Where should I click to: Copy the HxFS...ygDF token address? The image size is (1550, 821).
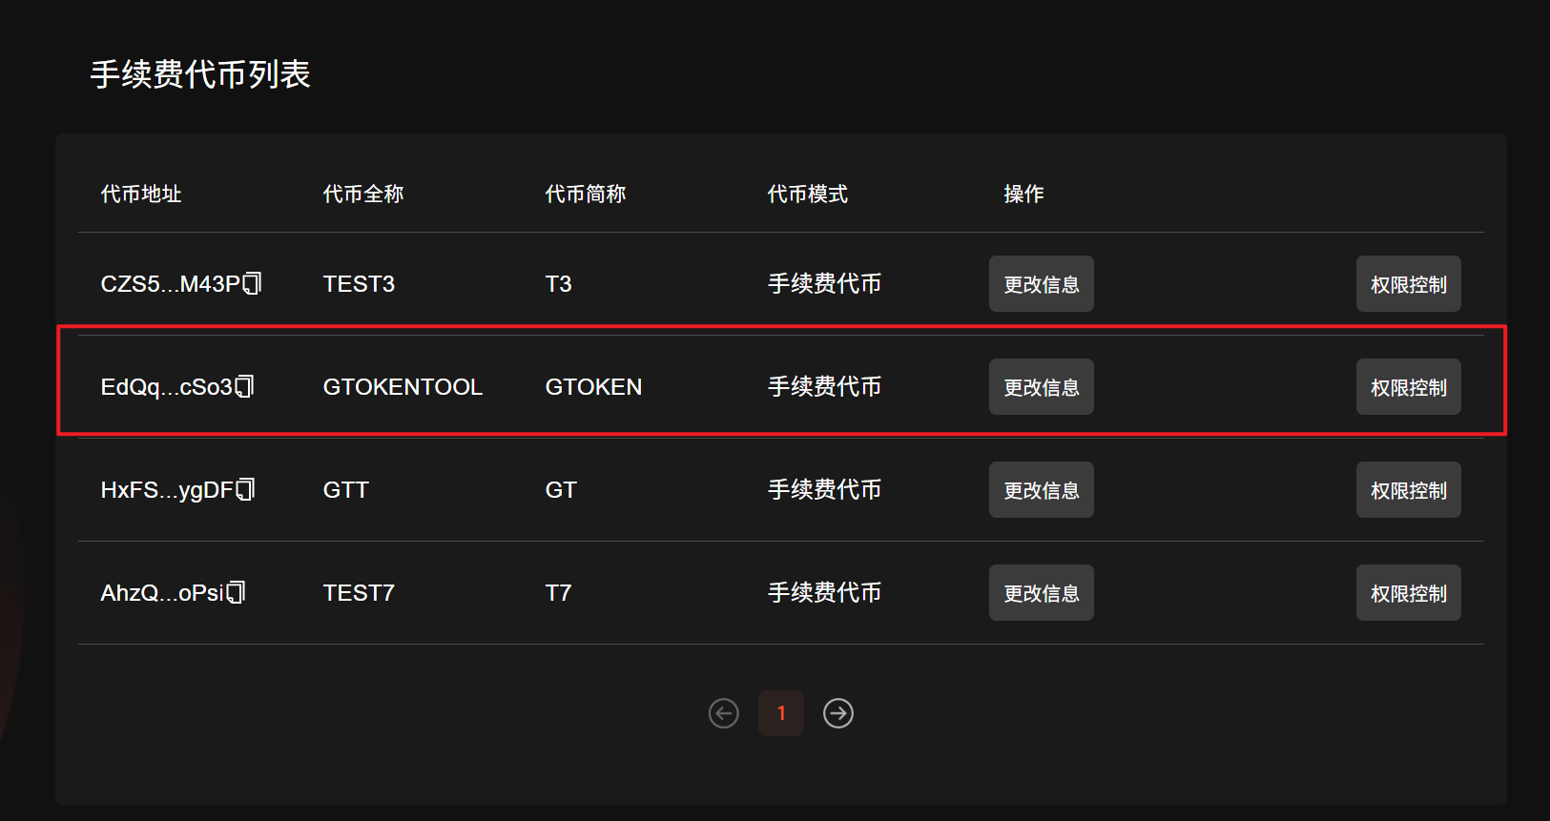246,489
